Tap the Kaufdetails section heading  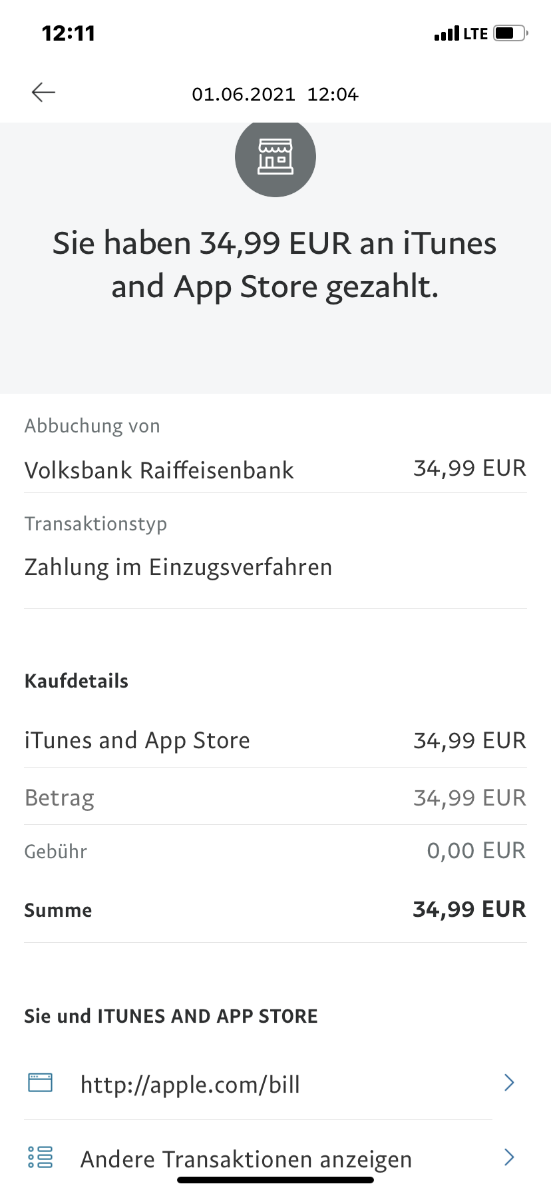click(x=77, y=681)
